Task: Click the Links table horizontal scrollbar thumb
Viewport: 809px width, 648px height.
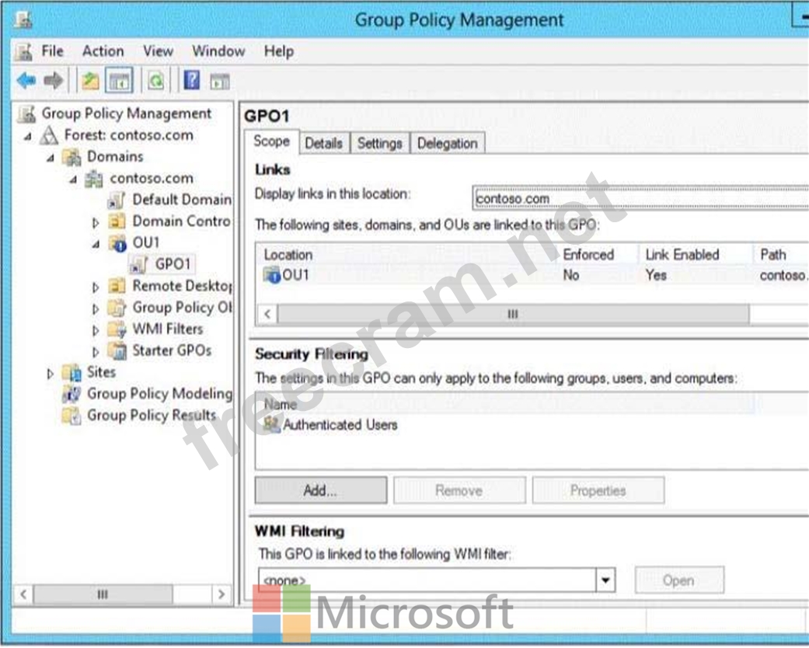Action: click(x=514, y=314)
